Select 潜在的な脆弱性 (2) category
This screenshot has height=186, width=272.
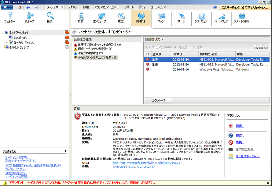tap(90, 53)
